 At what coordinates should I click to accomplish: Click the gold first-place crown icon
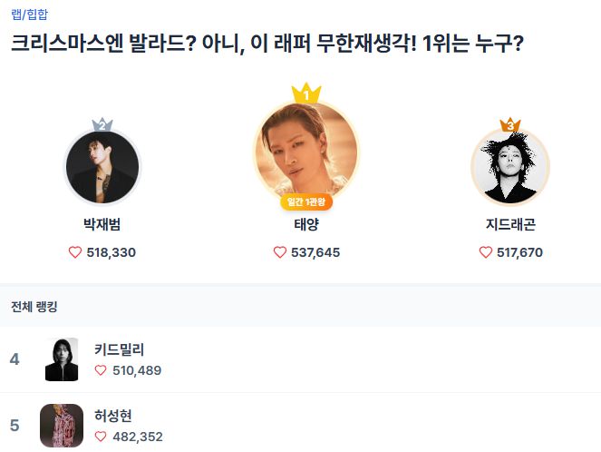point(306,93)
